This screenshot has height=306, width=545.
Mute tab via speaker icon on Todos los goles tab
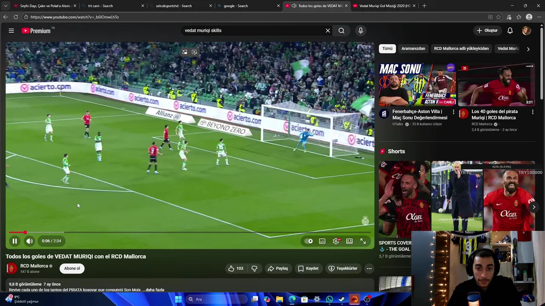pos(294,6)
